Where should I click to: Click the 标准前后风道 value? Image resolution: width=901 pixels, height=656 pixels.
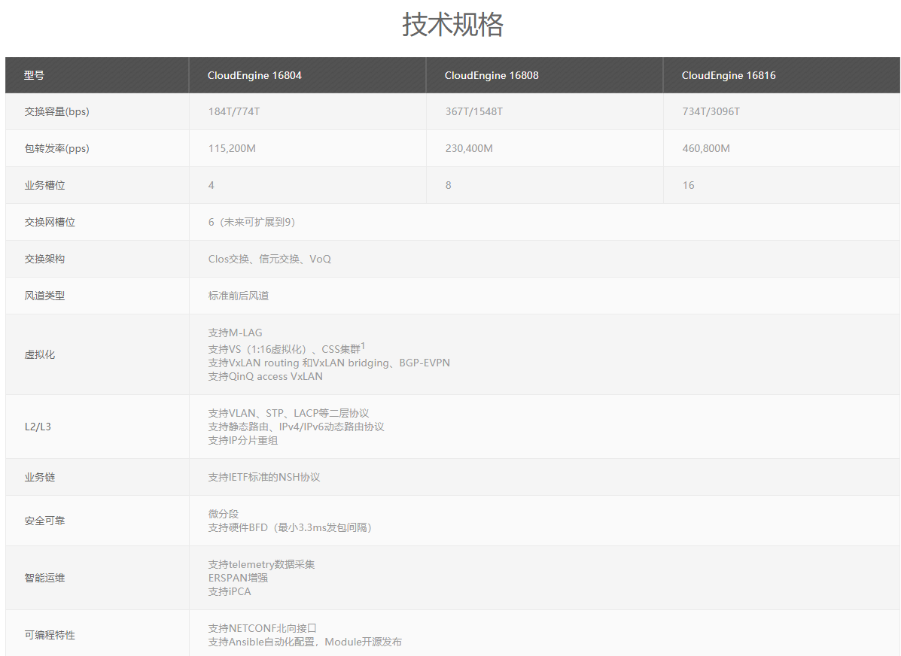point(239,295)
